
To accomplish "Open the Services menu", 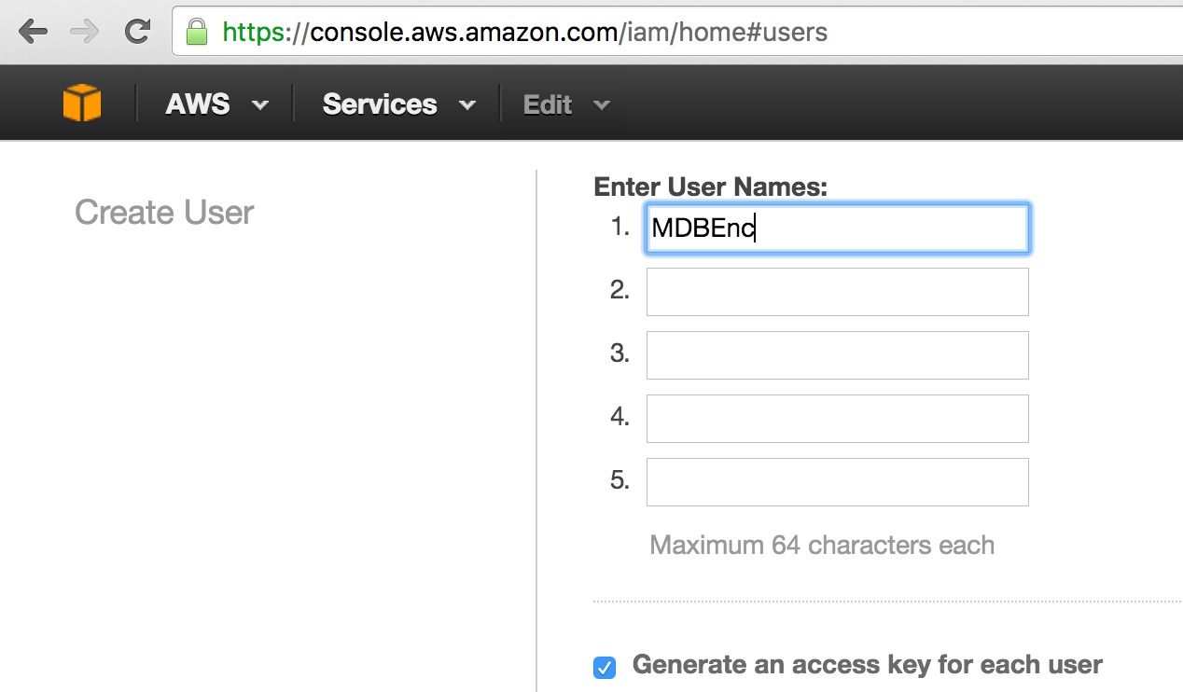I will tap(380, 104).
